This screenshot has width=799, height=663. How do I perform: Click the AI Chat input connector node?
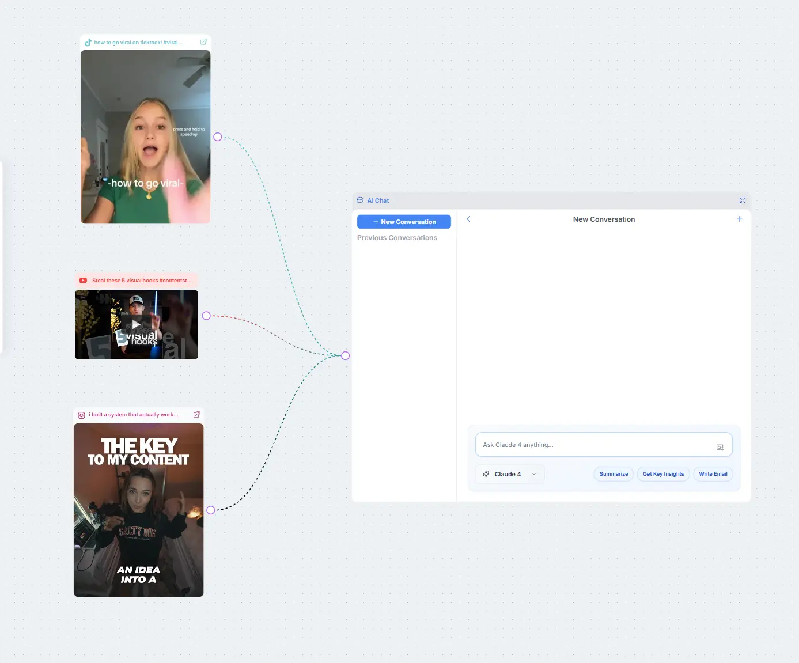pos(345,355)
